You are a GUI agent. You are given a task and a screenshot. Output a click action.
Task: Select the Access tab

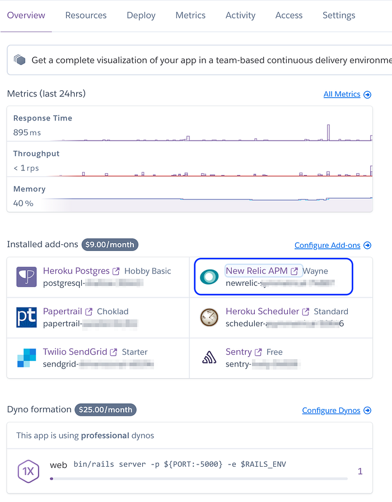pyautogui.click(x=289, y=15)
